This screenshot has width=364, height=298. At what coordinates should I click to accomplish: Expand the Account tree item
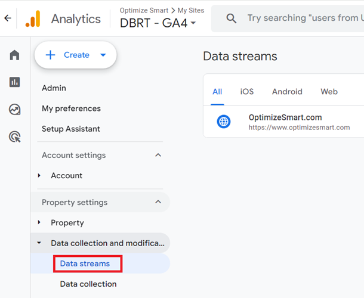pyautogui.click(x=39, y=176)
